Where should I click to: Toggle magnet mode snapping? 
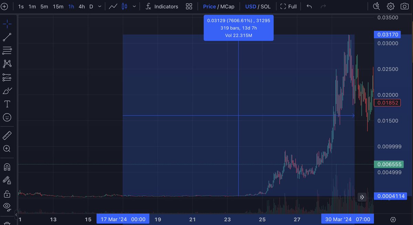[7, 167]
